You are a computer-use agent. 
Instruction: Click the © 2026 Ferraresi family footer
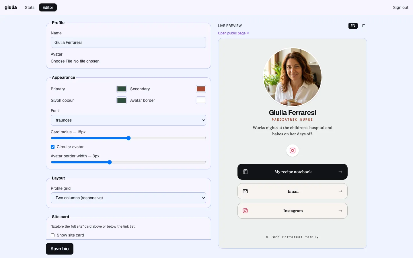click(293, 237)
